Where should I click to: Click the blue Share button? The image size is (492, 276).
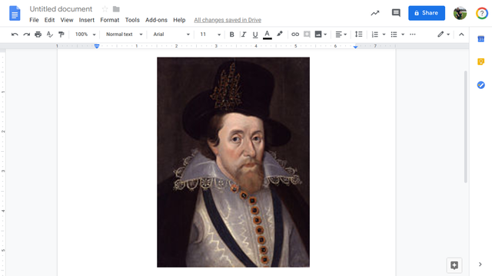[x=427, y=13]
